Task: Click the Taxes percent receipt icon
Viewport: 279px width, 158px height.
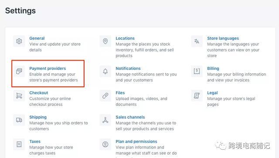Action: click(x=19, y=144)
